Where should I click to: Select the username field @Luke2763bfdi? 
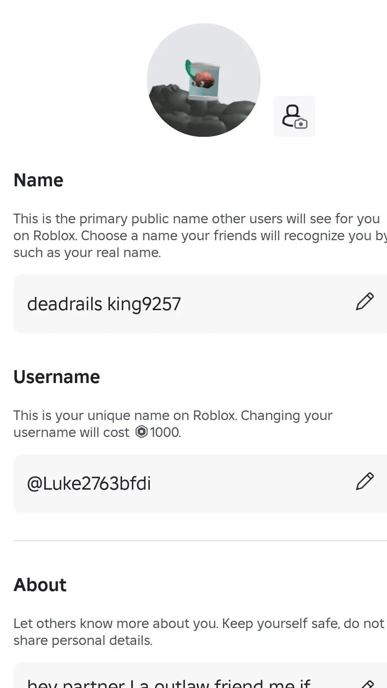200,484
